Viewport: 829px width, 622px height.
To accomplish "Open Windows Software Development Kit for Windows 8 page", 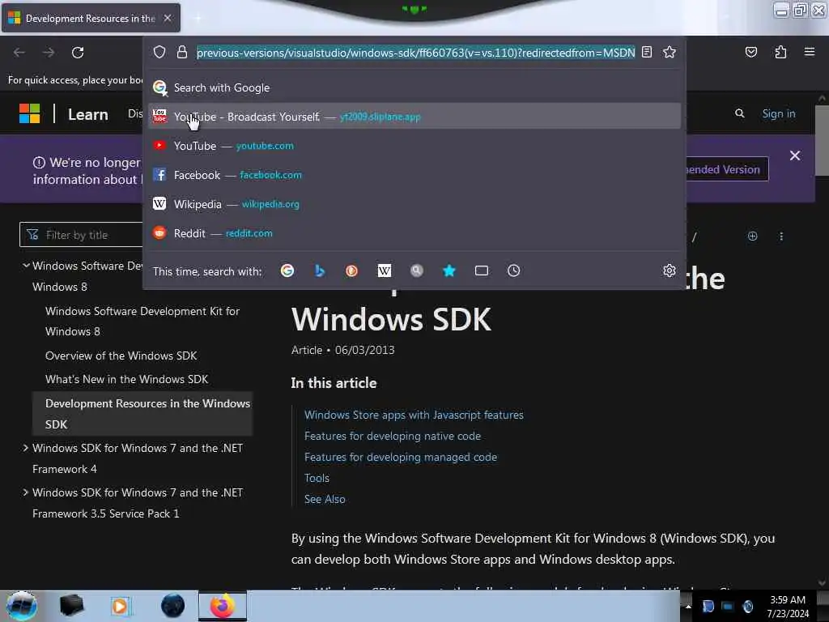I will click(142, 321).
